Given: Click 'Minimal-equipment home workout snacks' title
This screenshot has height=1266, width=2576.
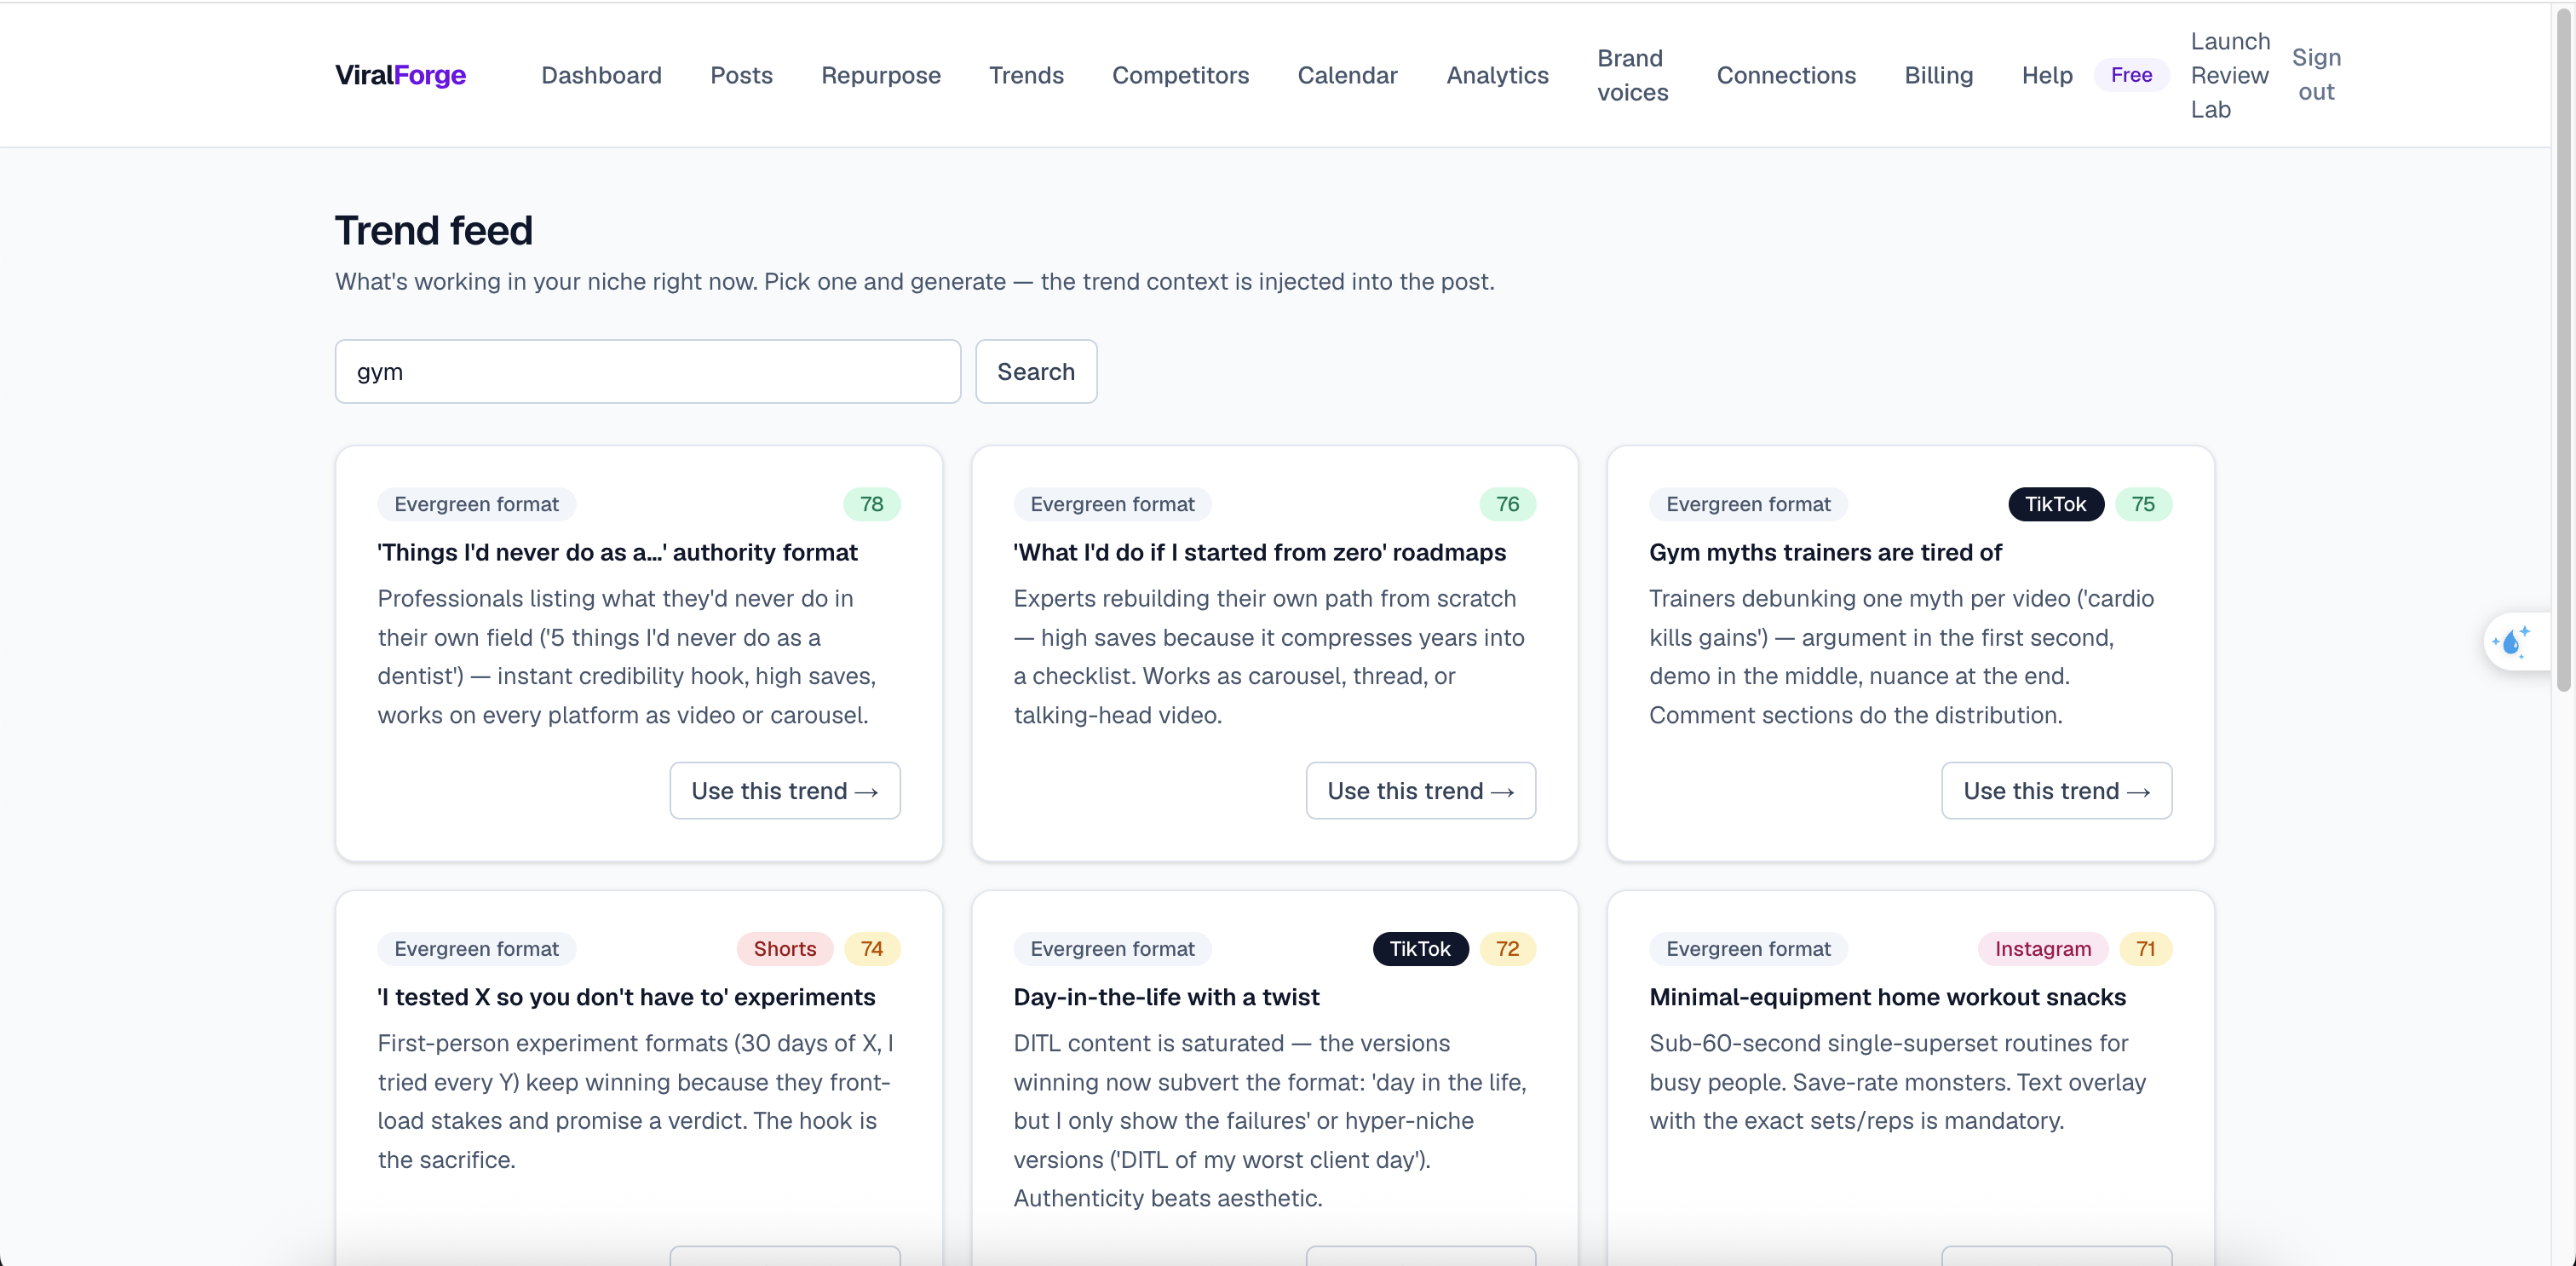Looking at the screenshot, I should (x=1887, y=998).
